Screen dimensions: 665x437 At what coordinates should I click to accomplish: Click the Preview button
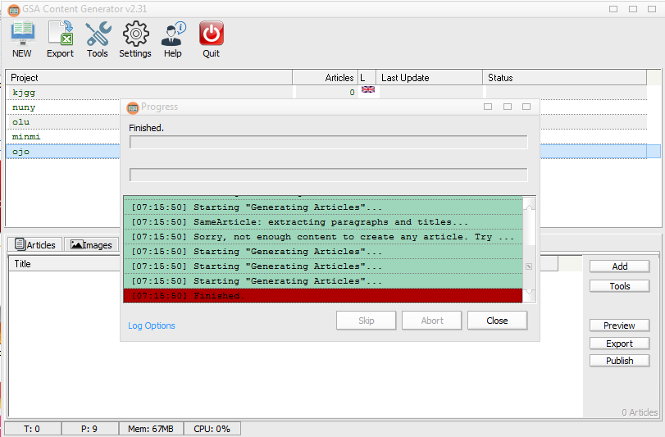(x=619, y=325)
